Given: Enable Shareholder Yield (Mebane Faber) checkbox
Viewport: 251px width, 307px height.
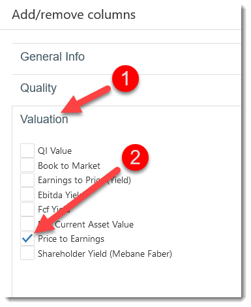Looking at the screenshot, I should pyautogui.click(x=27, y=253).
